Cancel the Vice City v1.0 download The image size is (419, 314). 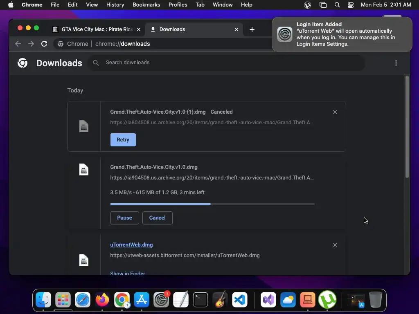(x=158, y=218)
